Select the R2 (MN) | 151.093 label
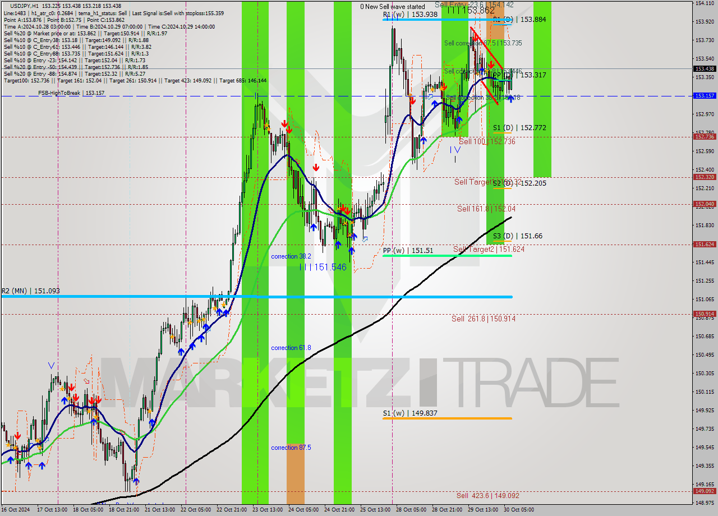The width and height of the screenshot is (718, 516). (x=30, y=291)
